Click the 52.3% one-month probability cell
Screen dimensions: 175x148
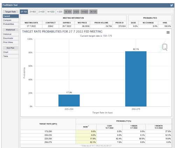point(159,135)
